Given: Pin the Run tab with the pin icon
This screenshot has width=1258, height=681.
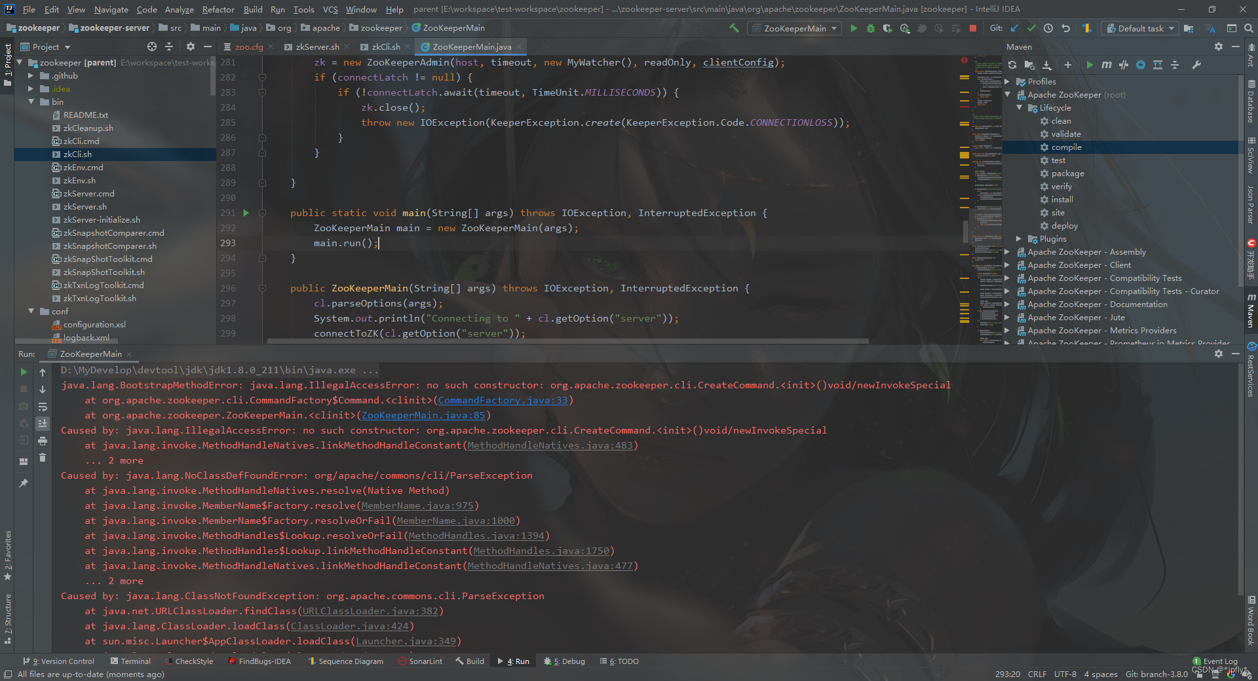Looking at the screenshot, I should [x=24, y=483].
